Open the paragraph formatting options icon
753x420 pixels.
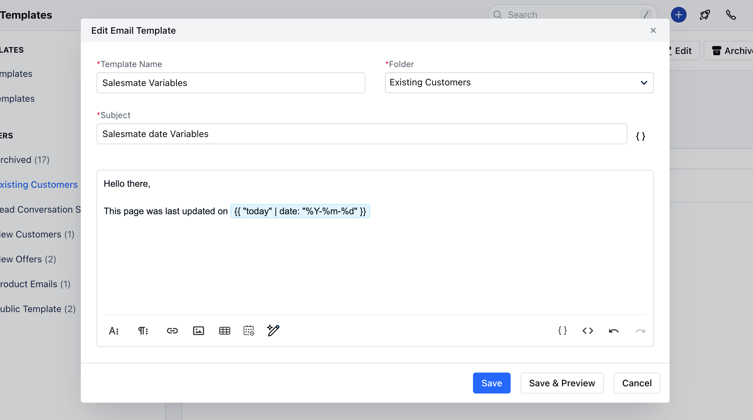143,331
